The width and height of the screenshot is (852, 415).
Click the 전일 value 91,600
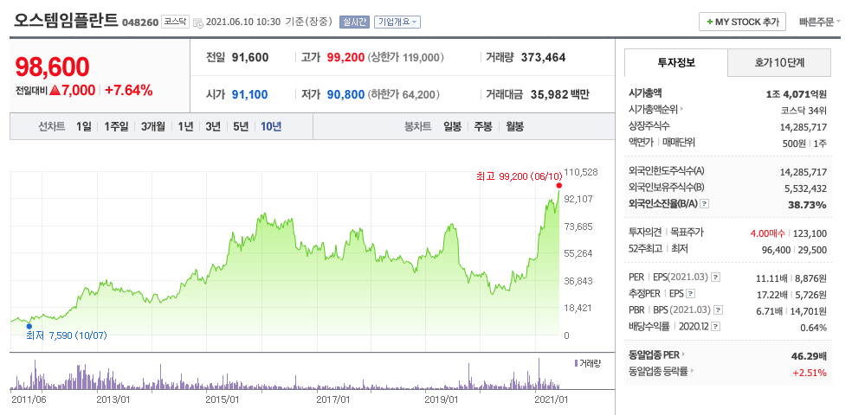click(250, 57)
